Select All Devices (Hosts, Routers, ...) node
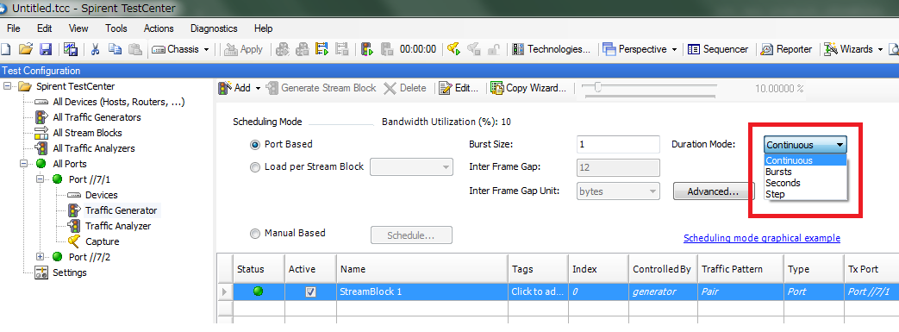The width and height of the screenshot is (899, 332). coord(118,102)
